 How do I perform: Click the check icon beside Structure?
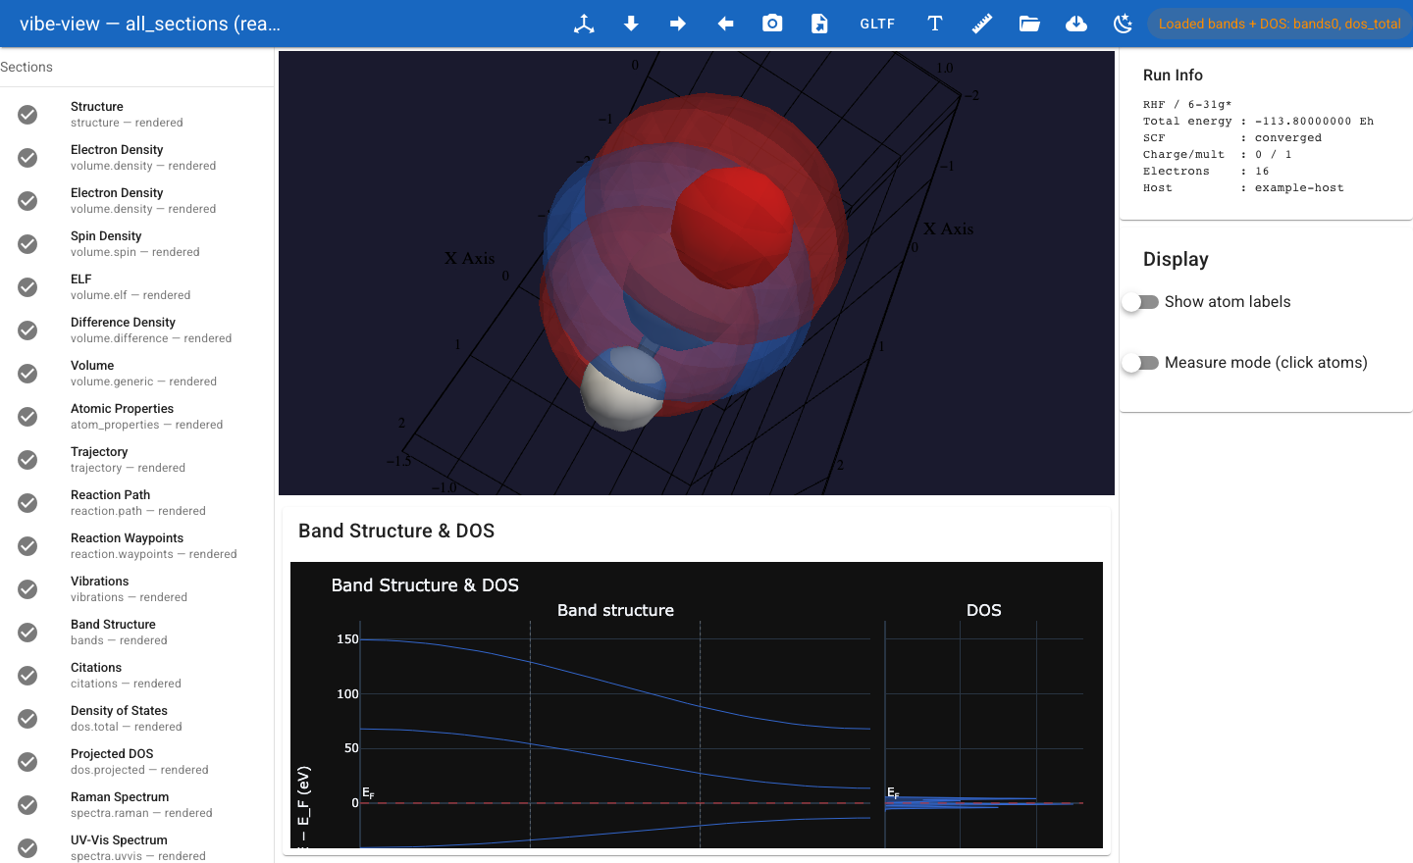27,115
